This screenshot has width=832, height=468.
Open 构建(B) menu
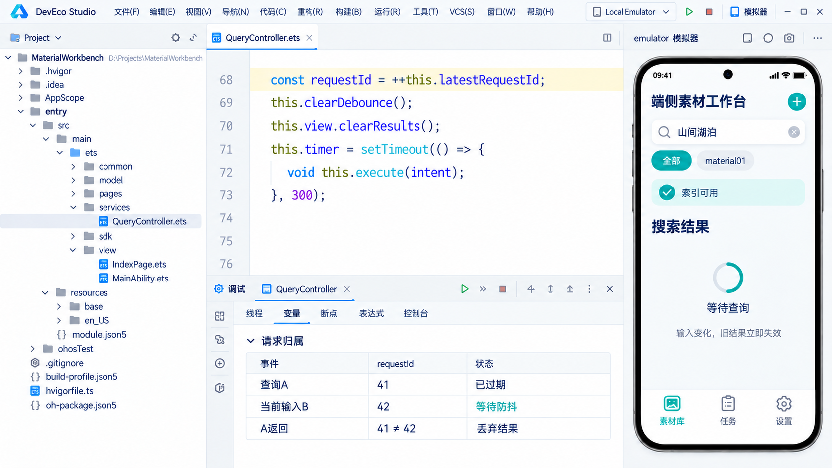pos(348,12)
